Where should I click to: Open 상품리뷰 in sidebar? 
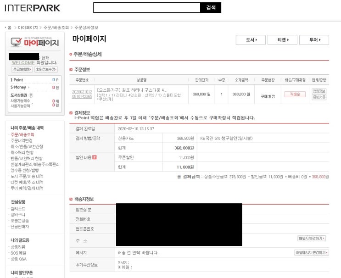pos(18,247)
